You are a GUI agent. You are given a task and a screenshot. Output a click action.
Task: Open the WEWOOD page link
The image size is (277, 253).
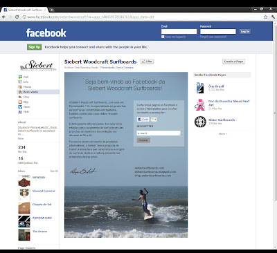(x=39, y=178)
